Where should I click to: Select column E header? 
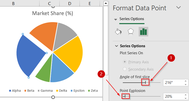click(90, 3)
